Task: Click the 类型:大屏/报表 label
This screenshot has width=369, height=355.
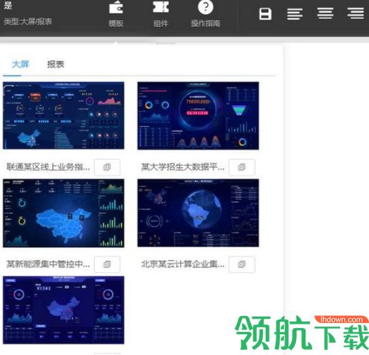Action: coord(28,22)
